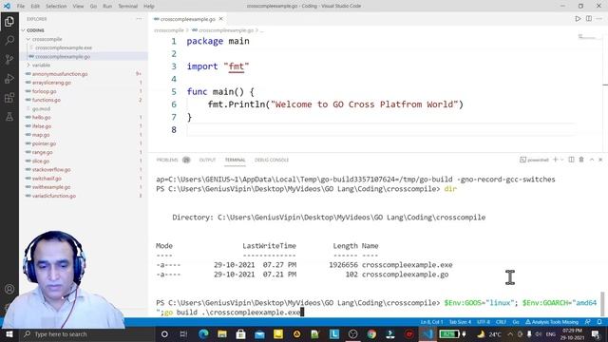The width and height of the screenshot is (608, 342).
Task: Open forloop.go file
Action: (x=45, y=91)
